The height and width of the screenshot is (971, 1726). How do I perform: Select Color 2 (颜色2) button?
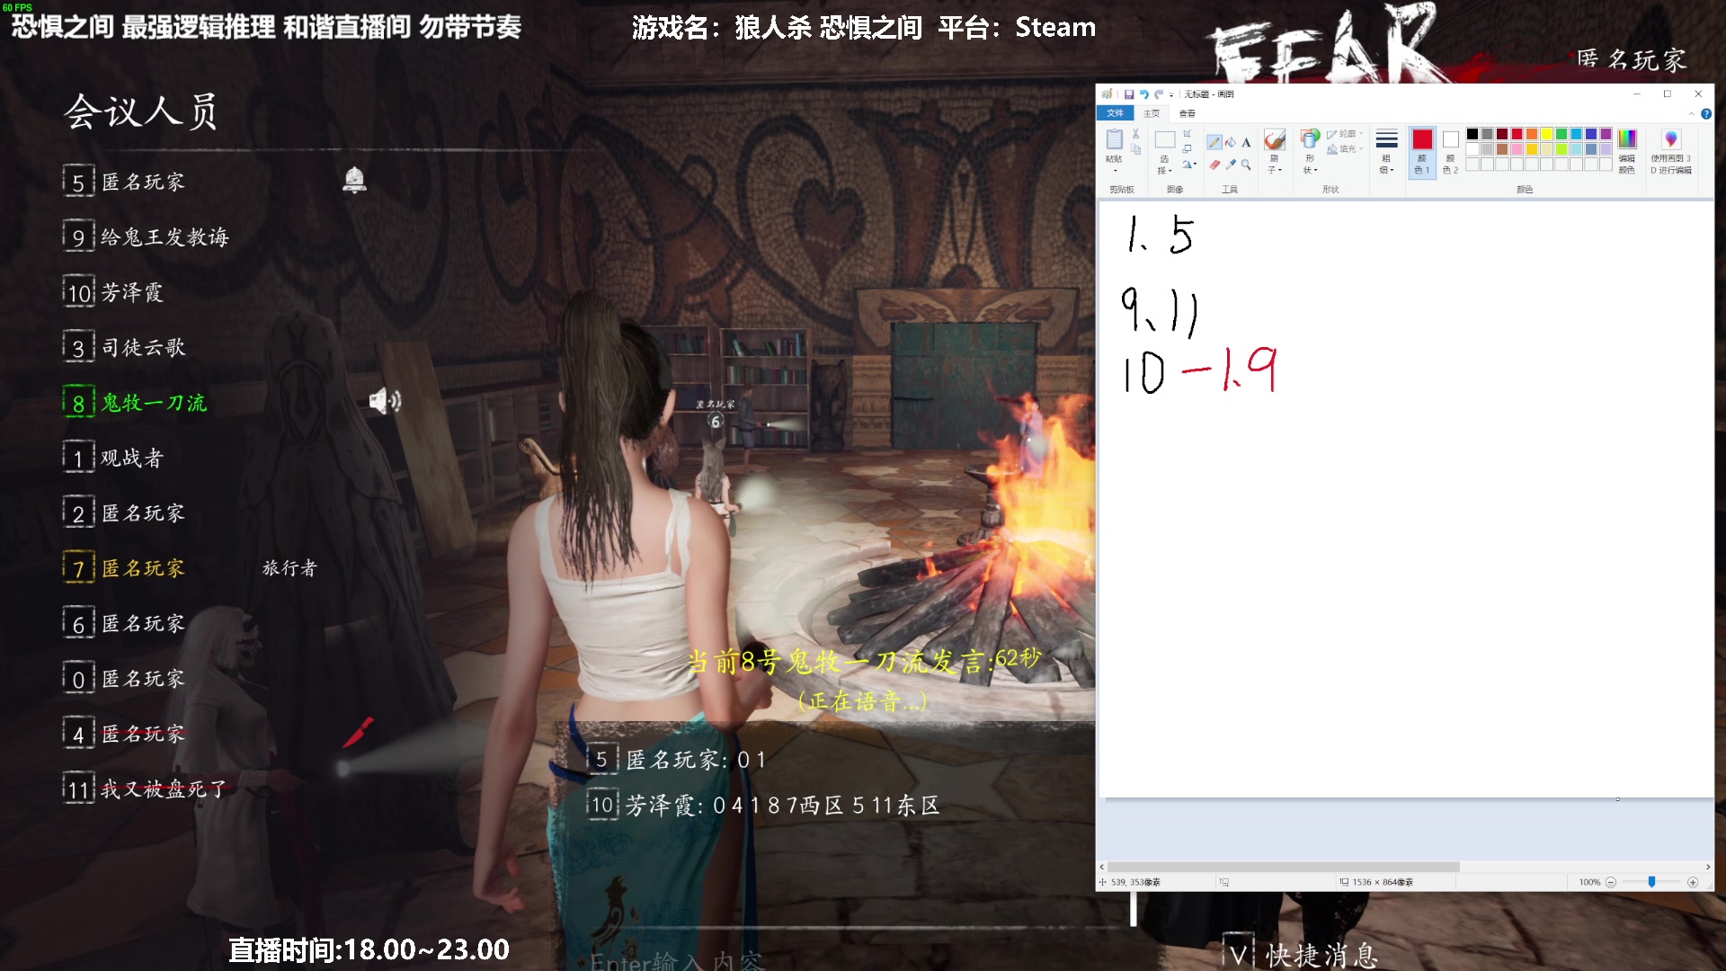(x=1450, y=152)
